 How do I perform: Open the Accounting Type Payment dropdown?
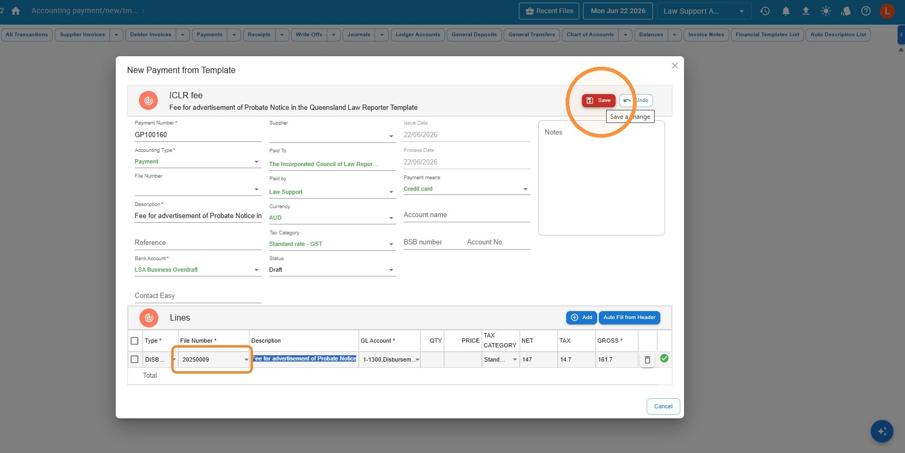tap(256, 162)
